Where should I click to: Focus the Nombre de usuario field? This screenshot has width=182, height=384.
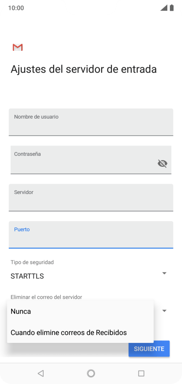point(91,122)
